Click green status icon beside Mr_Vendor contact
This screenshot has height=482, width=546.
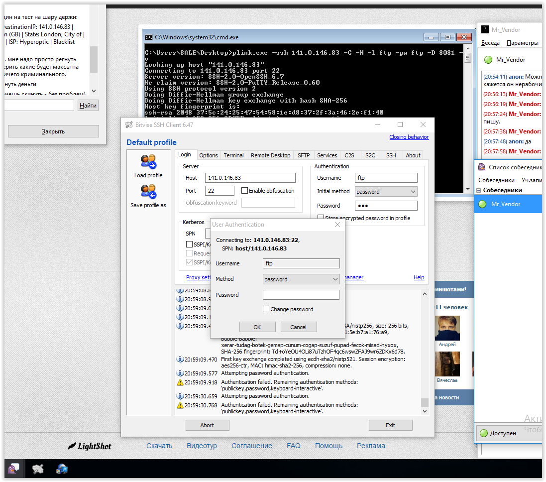tap(482, 204)
